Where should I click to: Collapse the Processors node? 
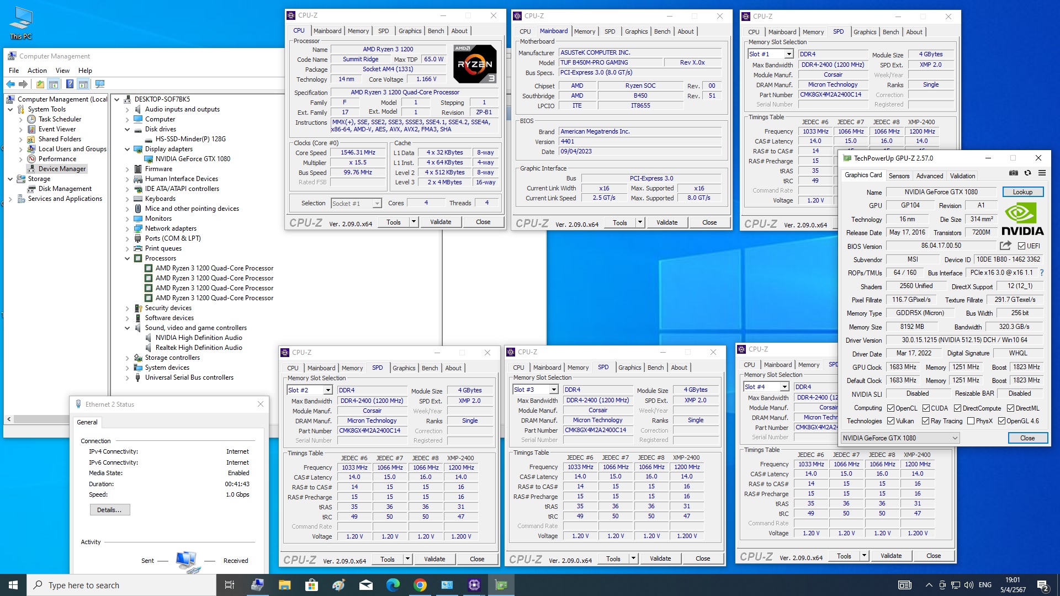[x=128, y=259]
